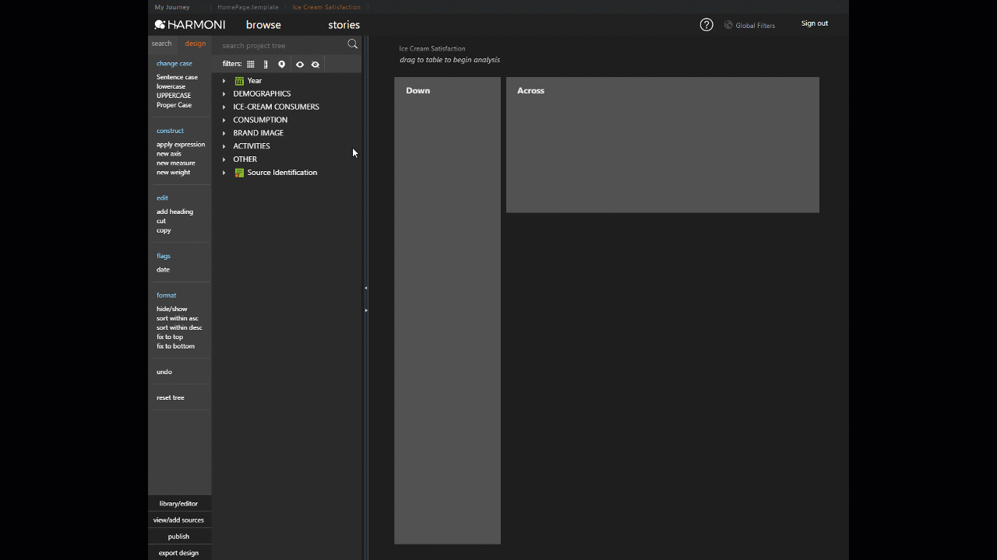
Task: Select the grid filter icon
Action: 251,65
